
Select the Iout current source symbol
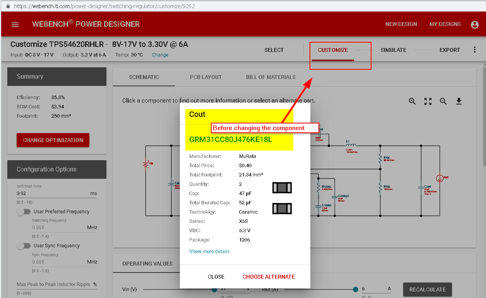coord(440,178)
